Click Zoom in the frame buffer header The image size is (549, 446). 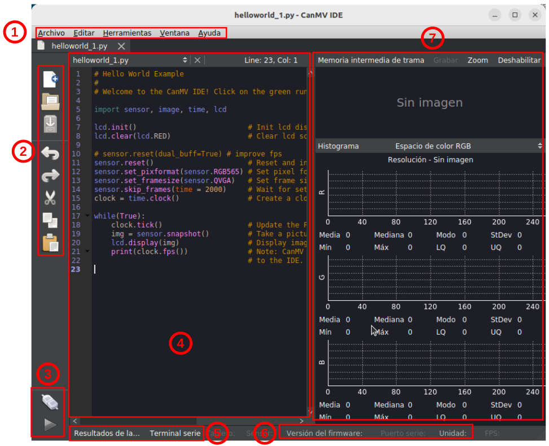pyautogui.click(x=478, y=60)
